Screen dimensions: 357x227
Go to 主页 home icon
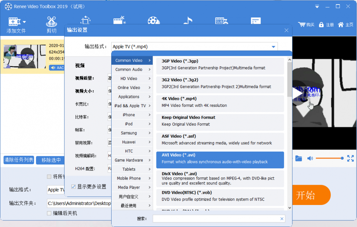tap(341, 24)
